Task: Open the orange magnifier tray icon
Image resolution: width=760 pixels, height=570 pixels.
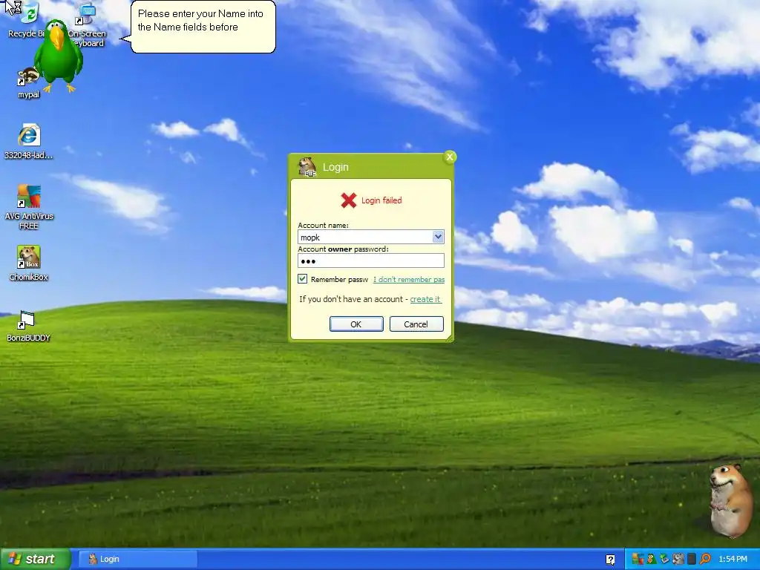Action: click(705, 559)
